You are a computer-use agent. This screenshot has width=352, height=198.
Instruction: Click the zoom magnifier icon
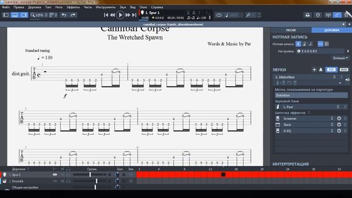coord(33,15)
